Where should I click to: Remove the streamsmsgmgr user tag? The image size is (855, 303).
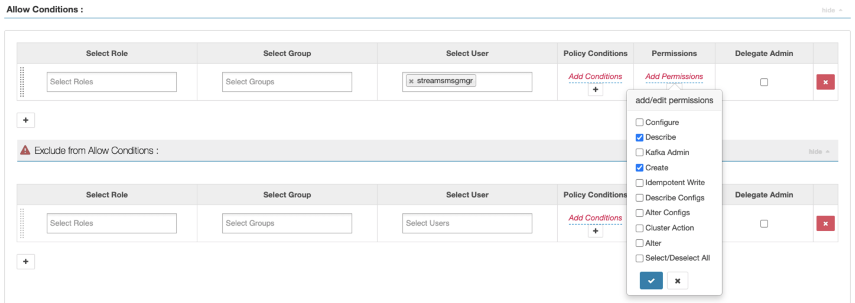[411, 81]
